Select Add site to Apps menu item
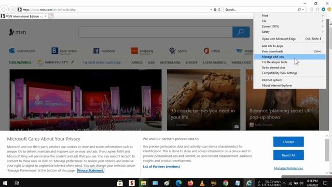332x187 pixels. [289, 46]
